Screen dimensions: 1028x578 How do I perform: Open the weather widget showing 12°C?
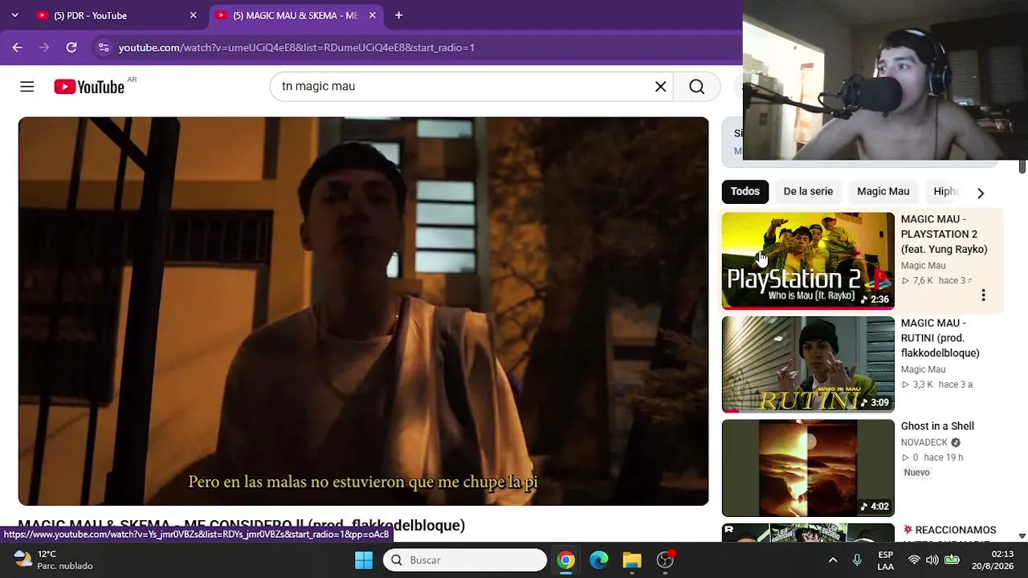click(53, 560)
